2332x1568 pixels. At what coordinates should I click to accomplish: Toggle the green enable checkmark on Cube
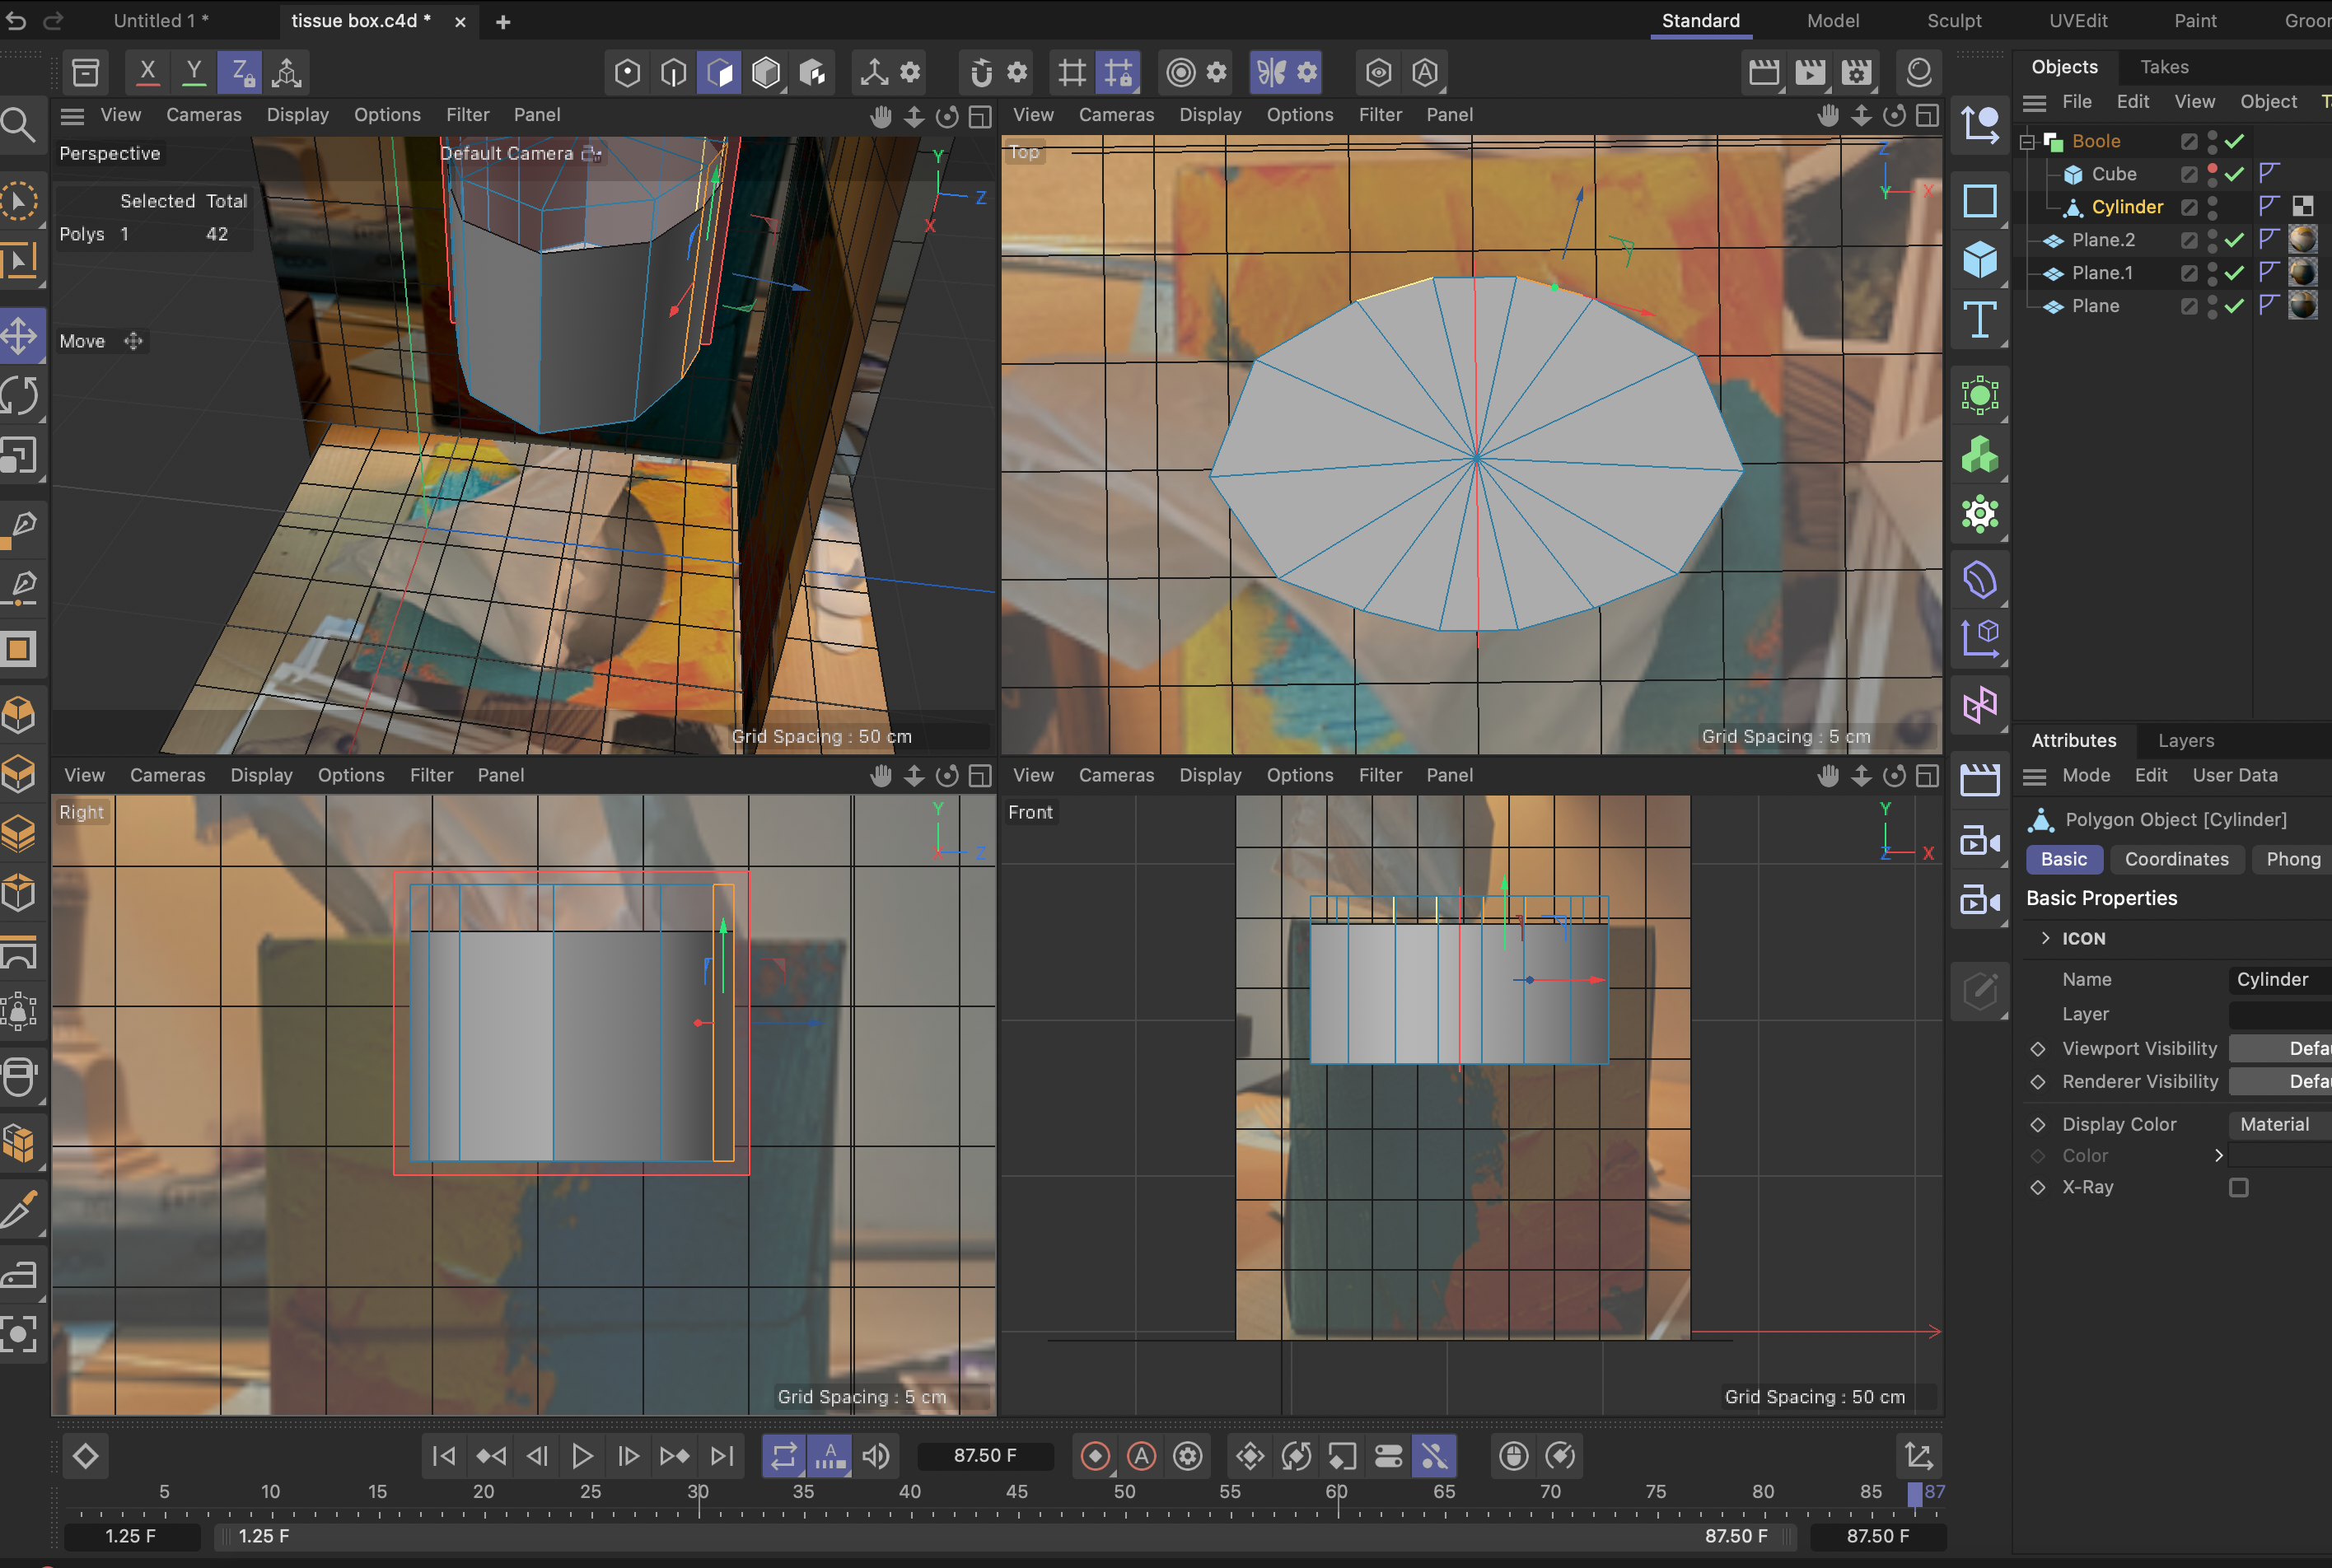point(2235,174)
